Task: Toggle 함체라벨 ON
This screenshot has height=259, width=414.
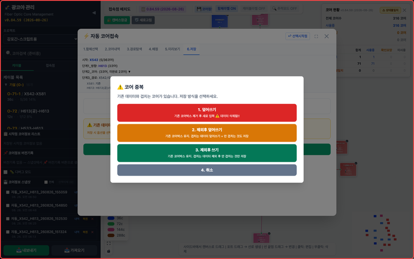Action: [x=227, y=8]
